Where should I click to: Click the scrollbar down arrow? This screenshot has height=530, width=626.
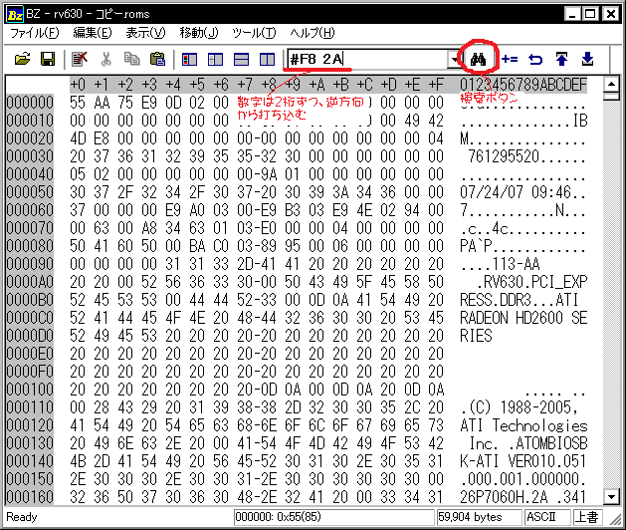tap(611, 497)
